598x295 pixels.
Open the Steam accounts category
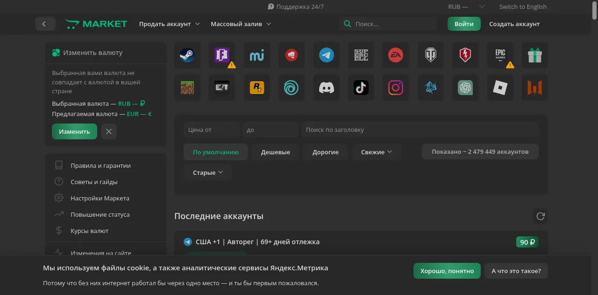coord(187,55)
